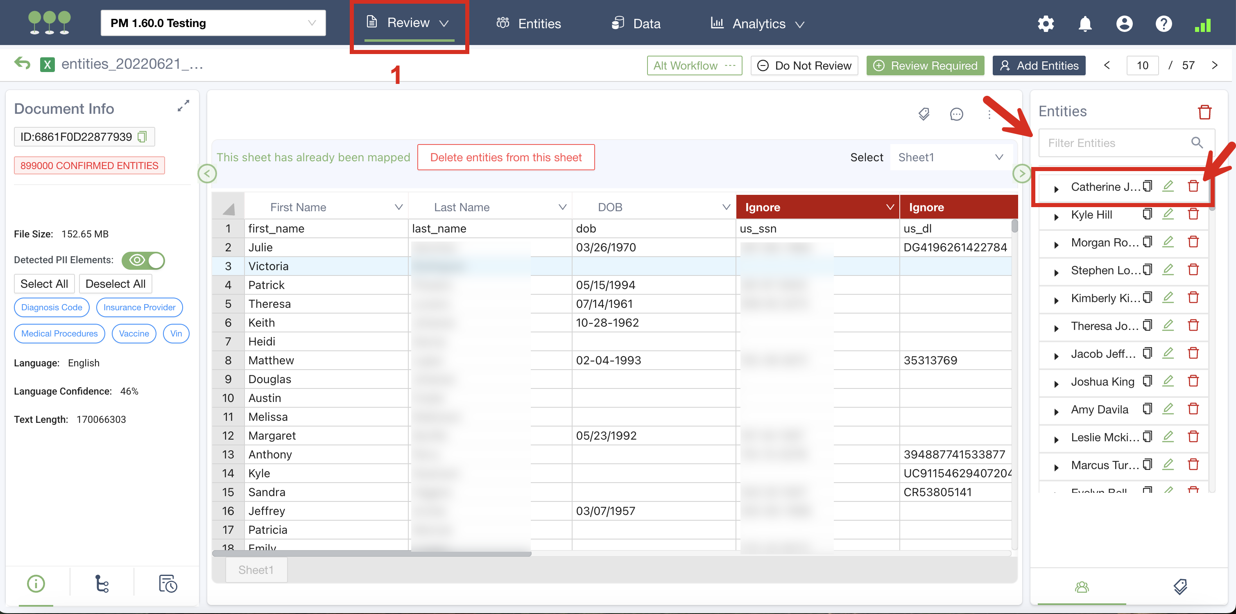Click the settings gear icon
The width and height of the screenshot is (1236, 614).
1045,23
